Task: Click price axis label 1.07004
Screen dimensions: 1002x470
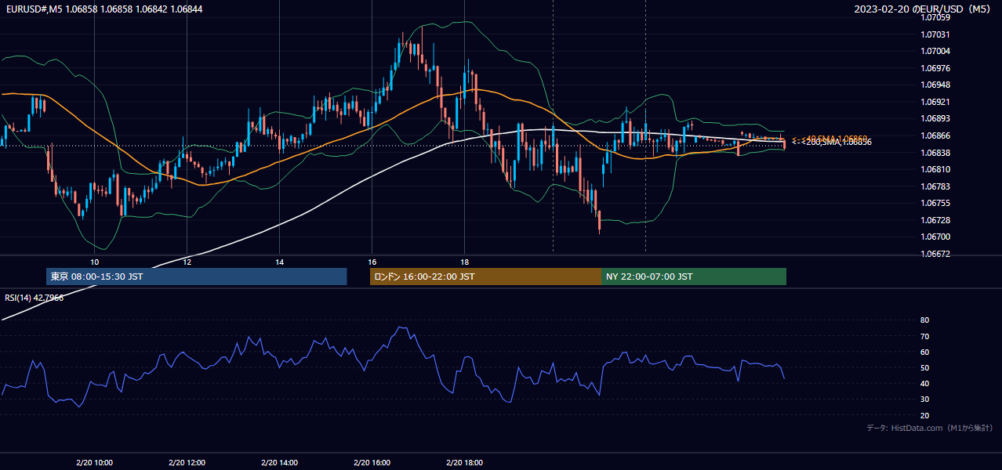Action: tap(935, 51)
